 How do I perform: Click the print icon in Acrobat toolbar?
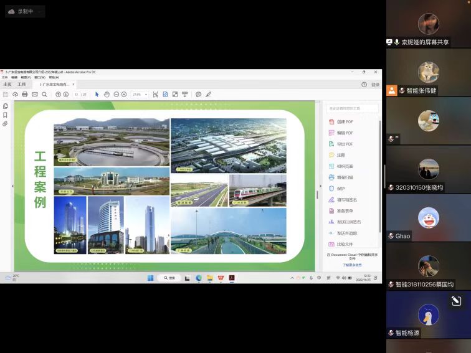click(x=25, y=94)
